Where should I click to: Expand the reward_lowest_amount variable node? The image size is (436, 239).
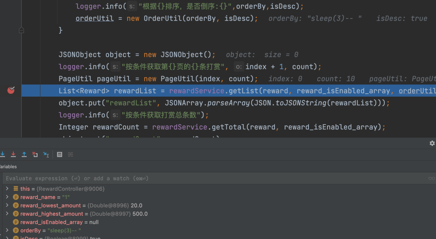pyautogui.click(x=7, y=206)
